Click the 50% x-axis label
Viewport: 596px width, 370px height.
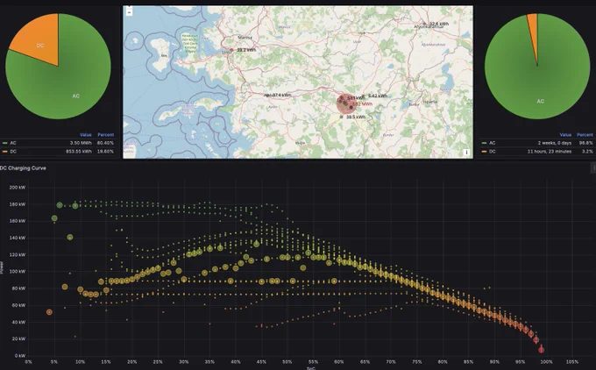coord(287,361)
